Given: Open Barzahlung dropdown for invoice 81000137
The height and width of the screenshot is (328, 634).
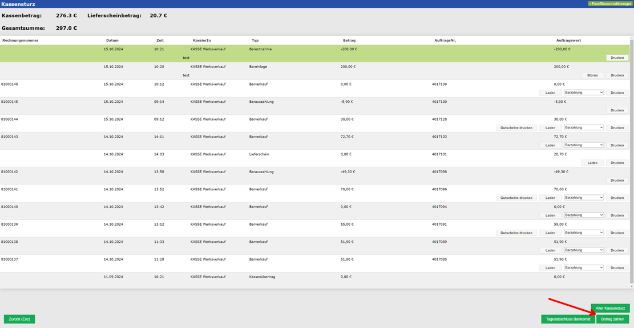Looking at the screenshot, I should point(584,267).
